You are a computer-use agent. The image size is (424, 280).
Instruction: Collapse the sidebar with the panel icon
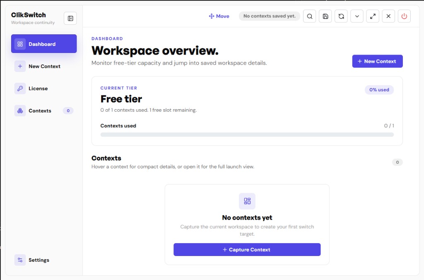pyautogui.click(x=70, y=18)
